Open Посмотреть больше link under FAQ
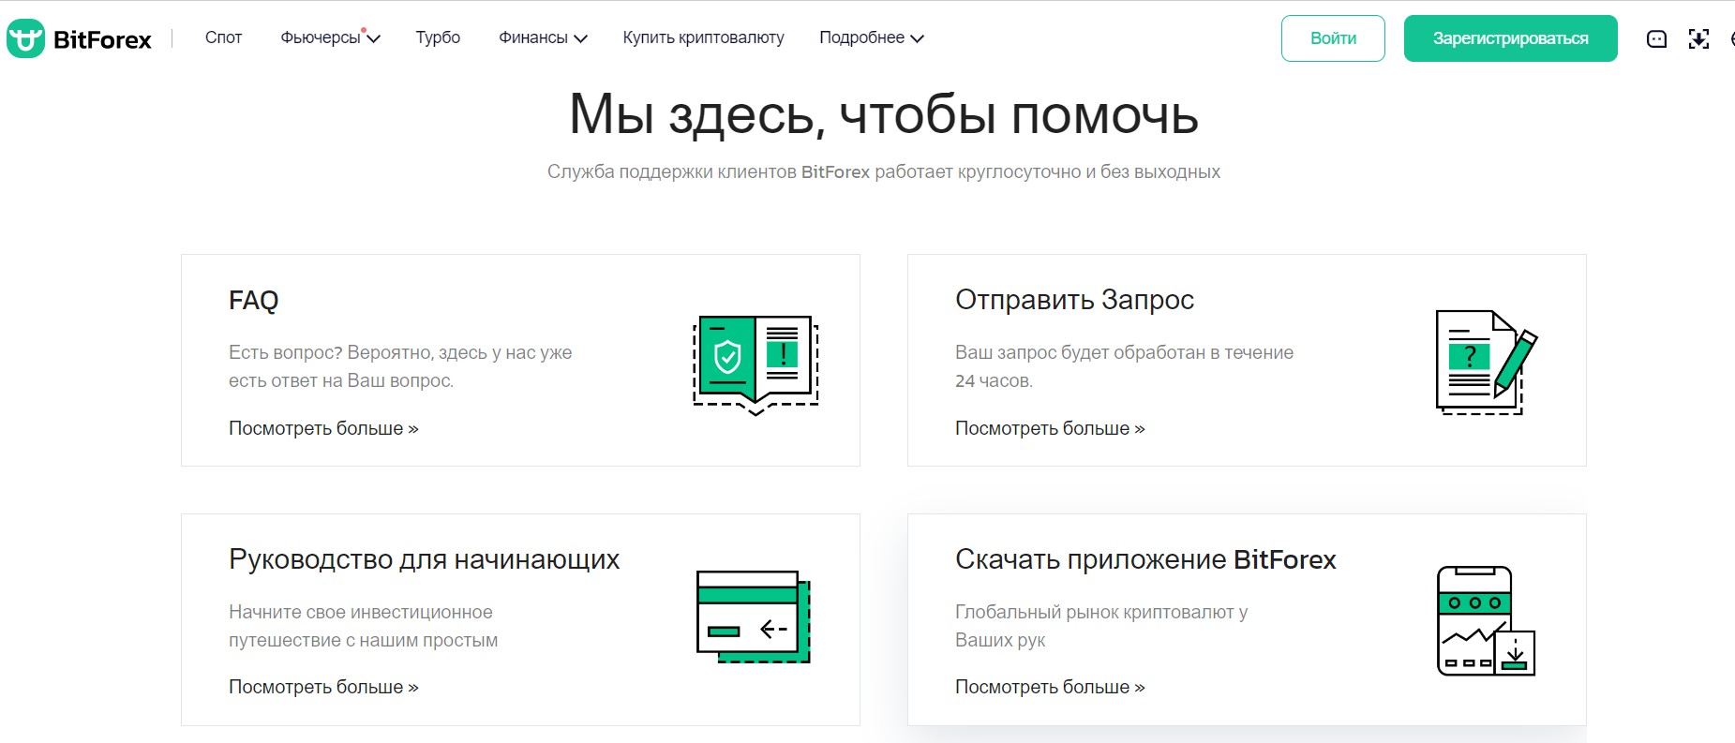Screen dimensions: 1735x743 (x=323, y=428)
